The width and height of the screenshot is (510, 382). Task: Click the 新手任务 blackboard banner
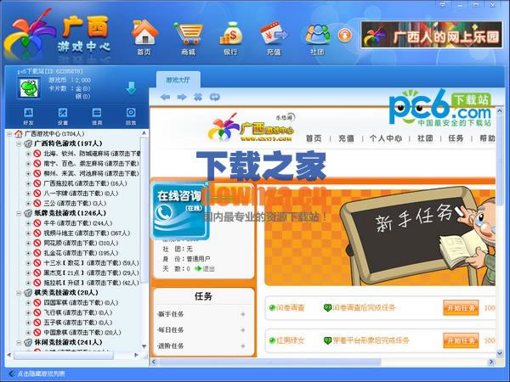click(380, 236)
